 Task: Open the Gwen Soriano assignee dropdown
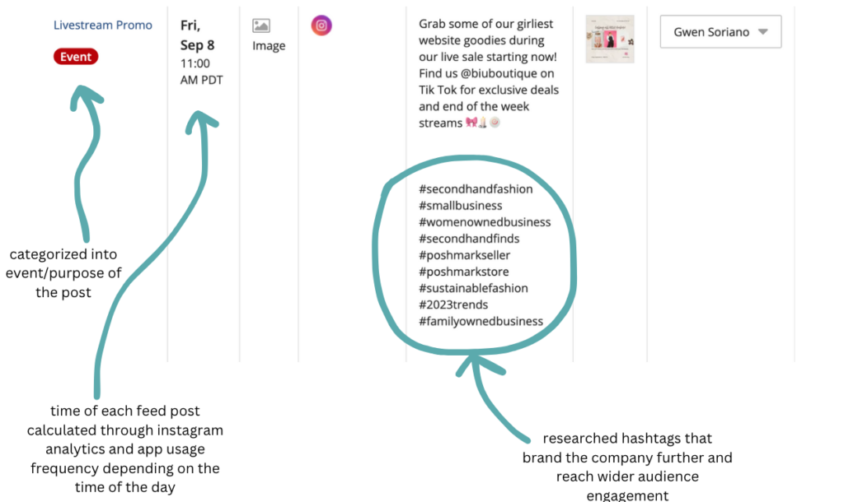tap(720, 32)
